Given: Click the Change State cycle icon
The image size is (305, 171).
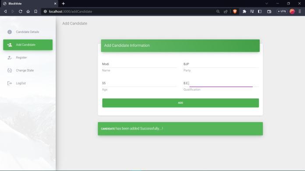Looking at the screenshot, I should [10, 70].
